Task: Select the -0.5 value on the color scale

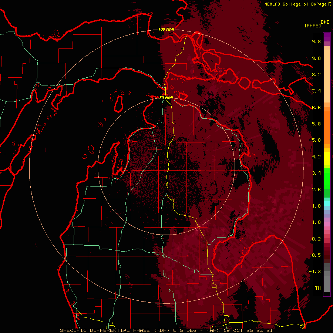Action: pyautogui.click(x=315, y=255)
